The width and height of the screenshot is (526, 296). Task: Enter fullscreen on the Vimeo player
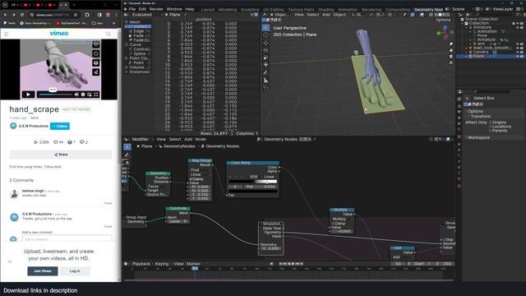tap(96, 95)
